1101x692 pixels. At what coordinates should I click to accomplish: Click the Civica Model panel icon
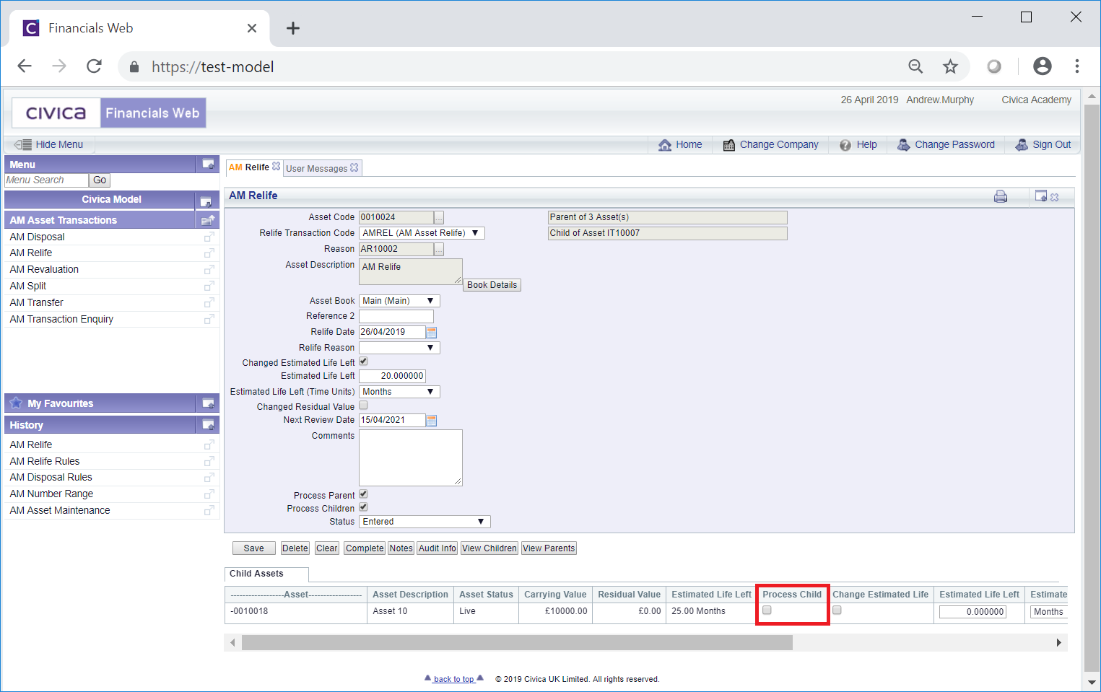[206, 201]
